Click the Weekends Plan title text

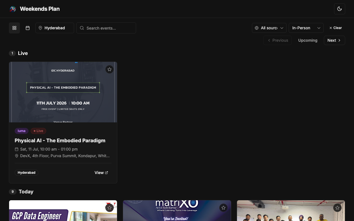40,9
